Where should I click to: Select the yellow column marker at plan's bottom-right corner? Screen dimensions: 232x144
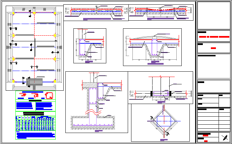click(x=55, y=81)
